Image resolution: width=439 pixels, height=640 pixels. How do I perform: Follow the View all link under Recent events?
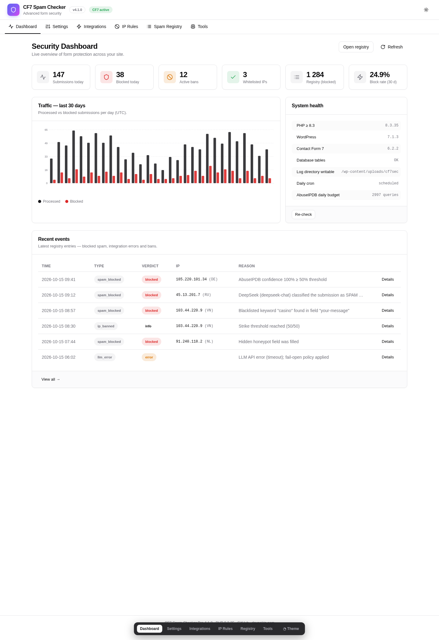51,379
